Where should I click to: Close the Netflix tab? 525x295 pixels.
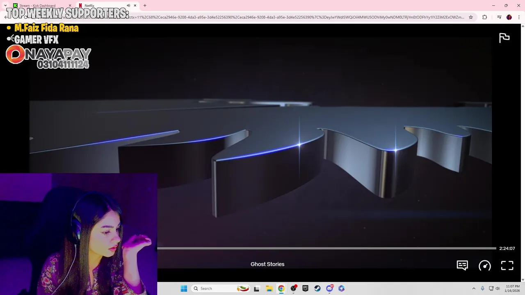click(x=135, y=6)
